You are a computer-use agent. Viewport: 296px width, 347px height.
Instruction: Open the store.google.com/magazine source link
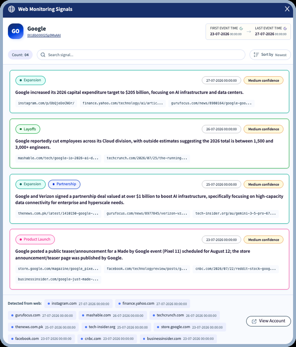[58, 269]
